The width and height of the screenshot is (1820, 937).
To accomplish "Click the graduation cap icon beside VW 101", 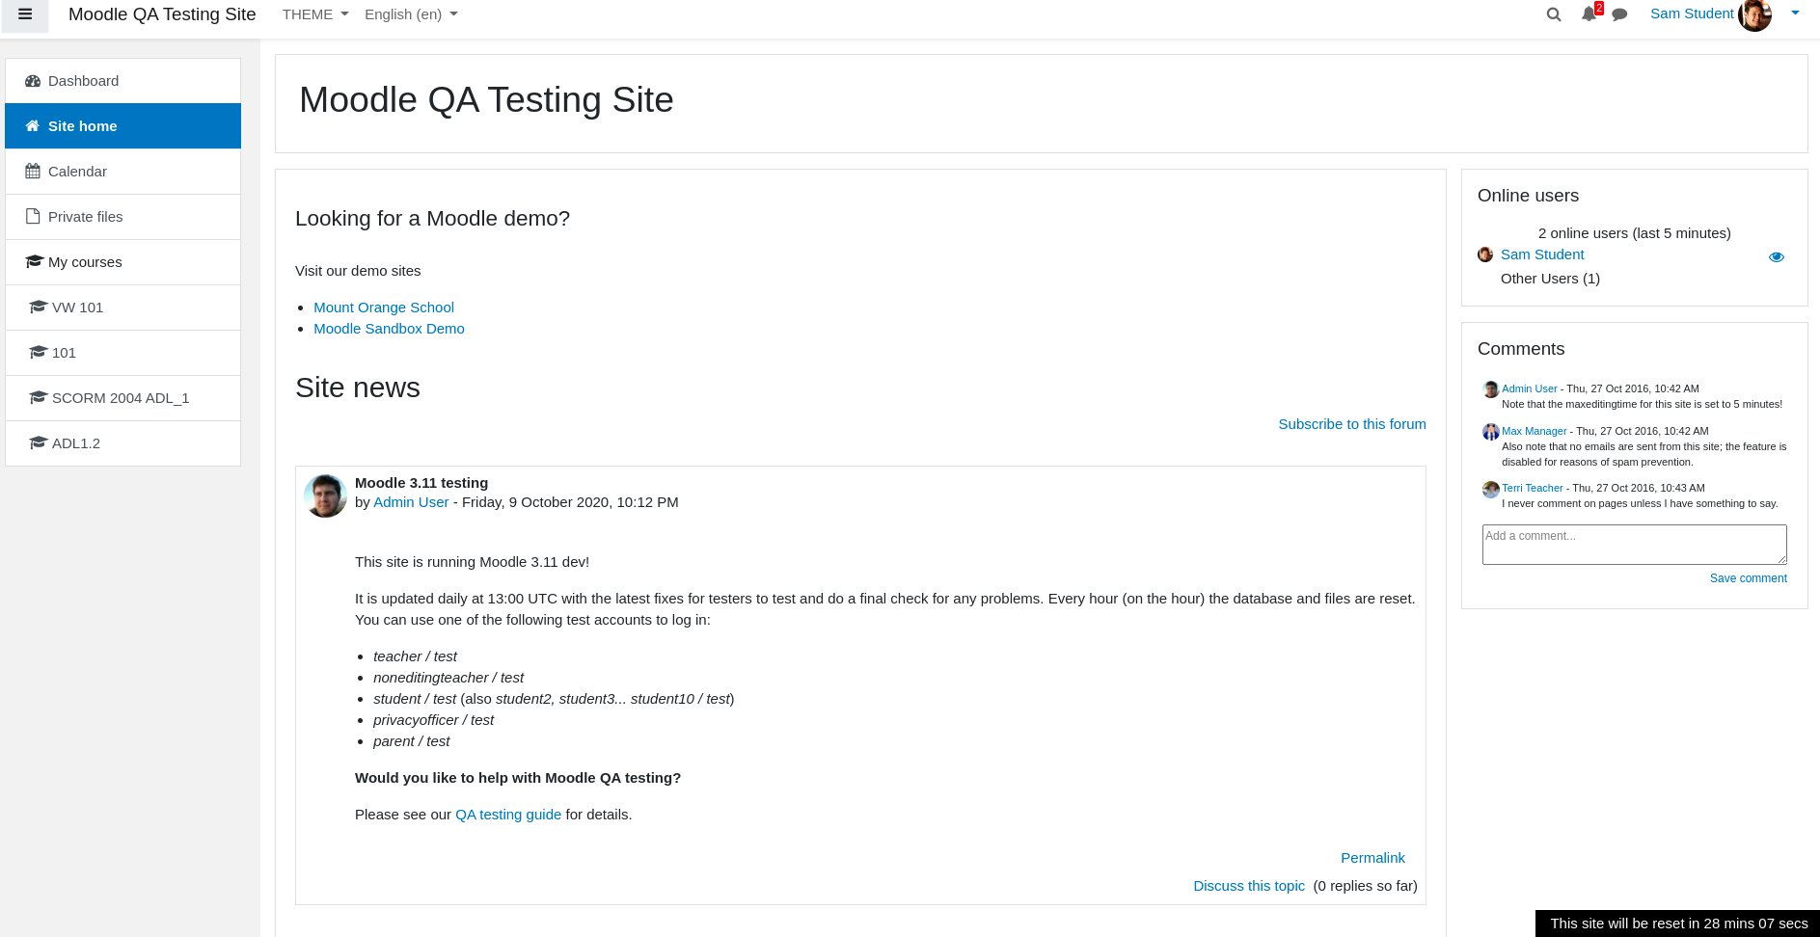I will (39, 307).
